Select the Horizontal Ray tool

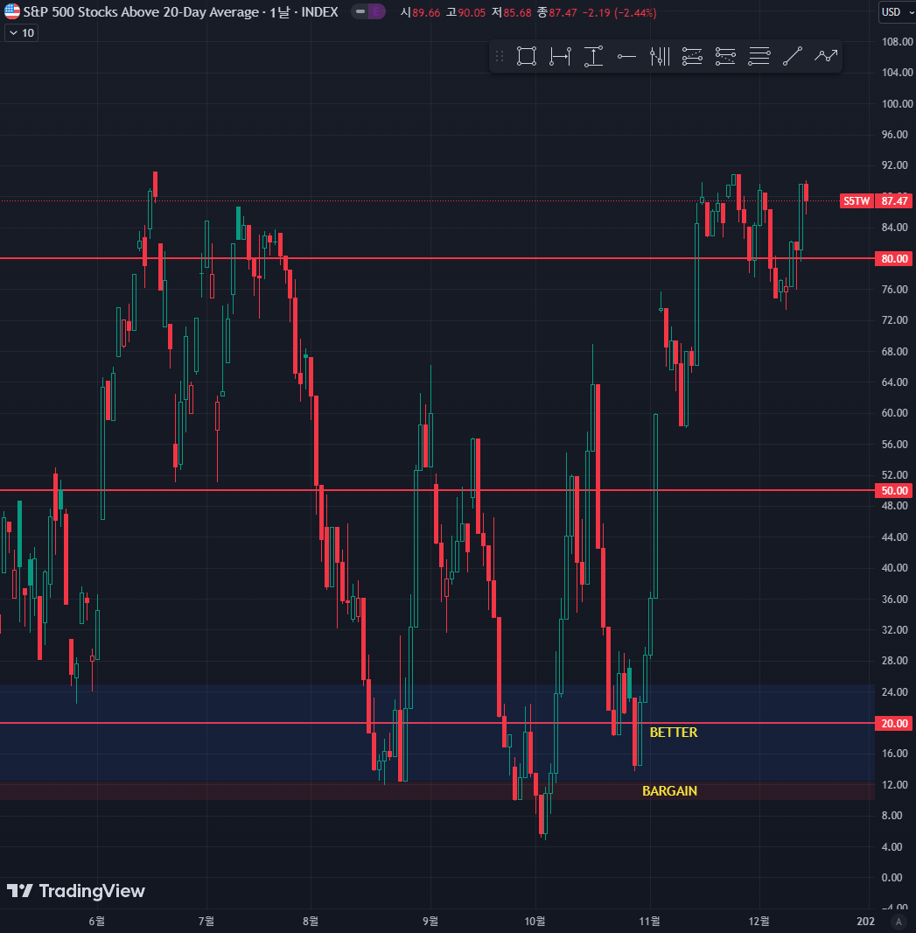(x=626, y=57)
